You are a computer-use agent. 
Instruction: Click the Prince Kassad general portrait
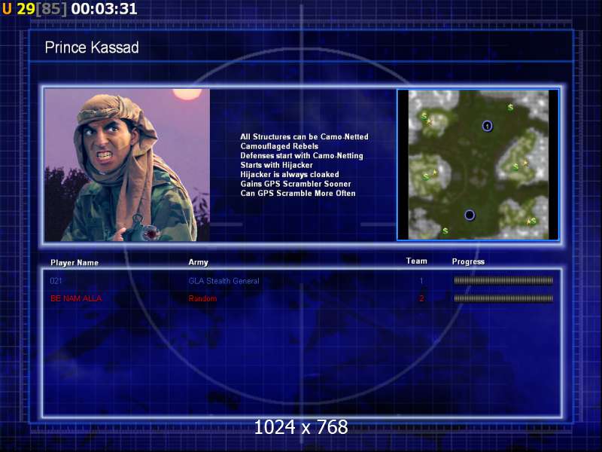(127, 165)
